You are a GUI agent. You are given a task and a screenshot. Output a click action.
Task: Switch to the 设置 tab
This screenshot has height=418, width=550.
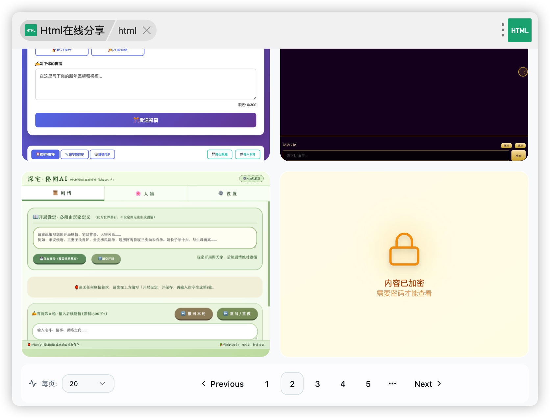pyautogui.click(x=228, y=194)
